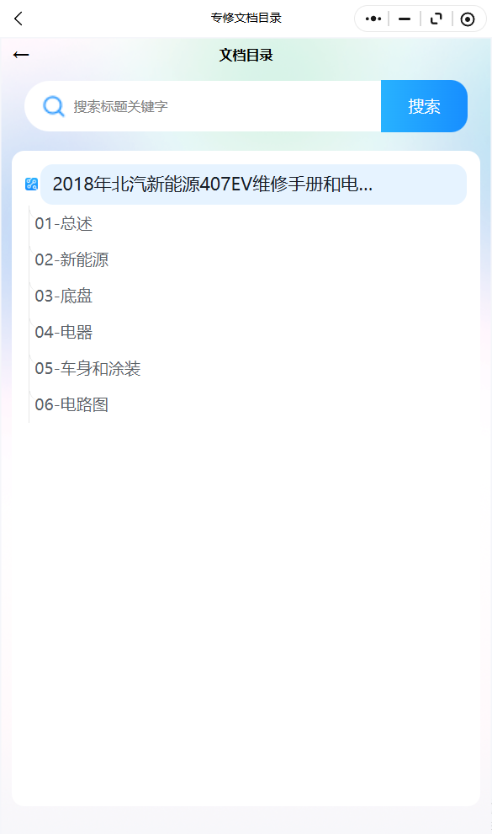This screenshot has width=492, height=834.
Task: Open the 02-新能源 chapter
Action: point(71,259)
